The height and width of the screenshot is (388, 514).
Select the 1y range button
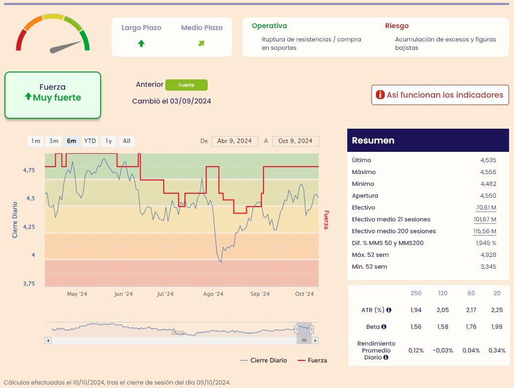109,141
